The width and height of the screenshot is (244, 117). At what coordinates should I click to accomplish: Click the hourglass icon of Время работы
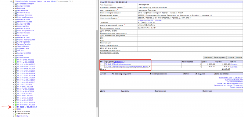click(16, 116)
